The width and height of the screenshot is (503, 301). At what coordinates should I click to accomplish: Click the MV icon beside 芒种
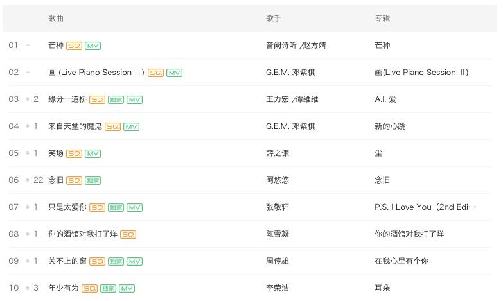point(93,46)
